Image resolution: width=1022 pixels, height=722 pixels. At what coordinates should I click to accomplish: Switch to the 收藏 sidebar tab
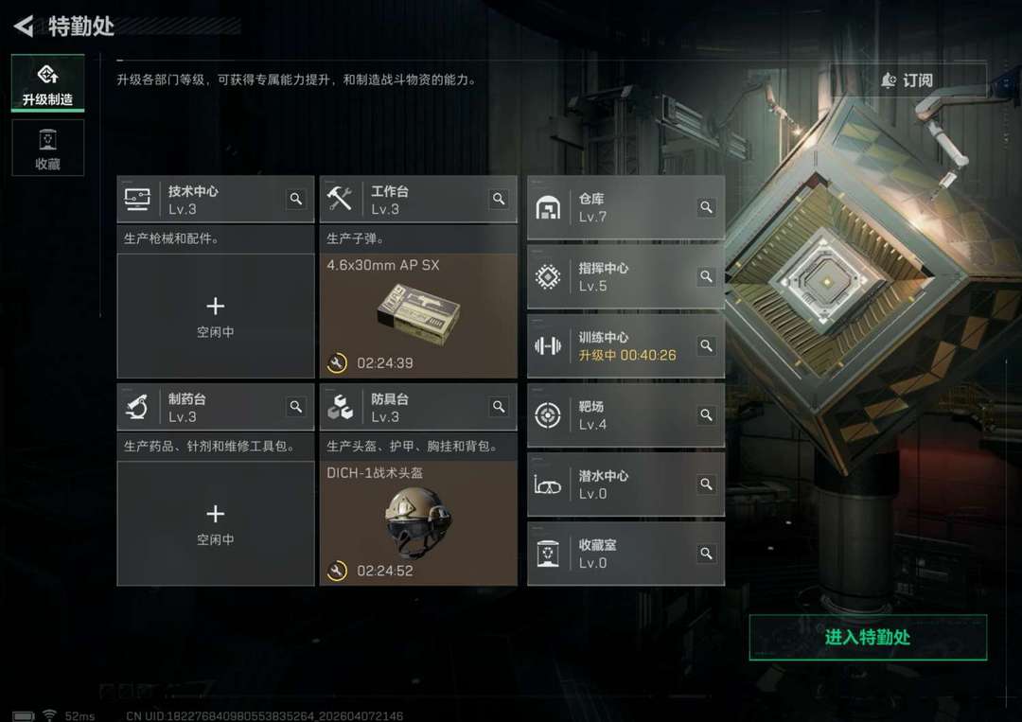point(47,148)
